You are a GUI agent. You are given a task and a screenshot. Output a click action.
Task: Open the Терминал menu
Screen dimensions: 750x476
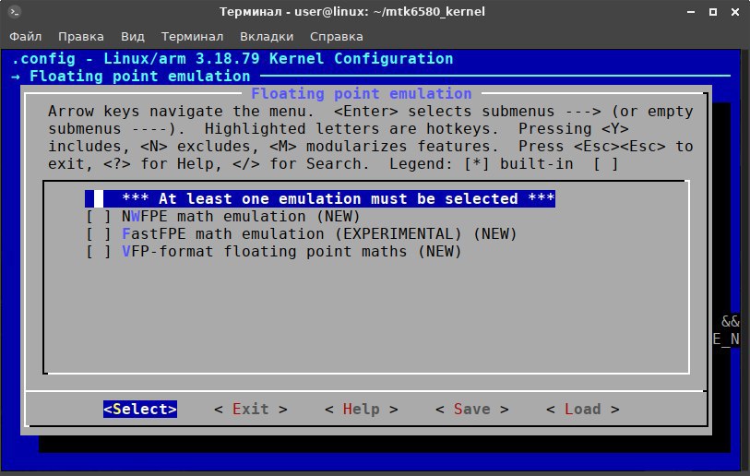192,37
